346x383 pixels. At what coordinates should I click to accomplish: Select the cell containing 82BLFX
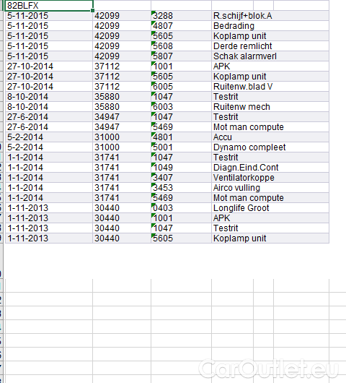point(49,5)
